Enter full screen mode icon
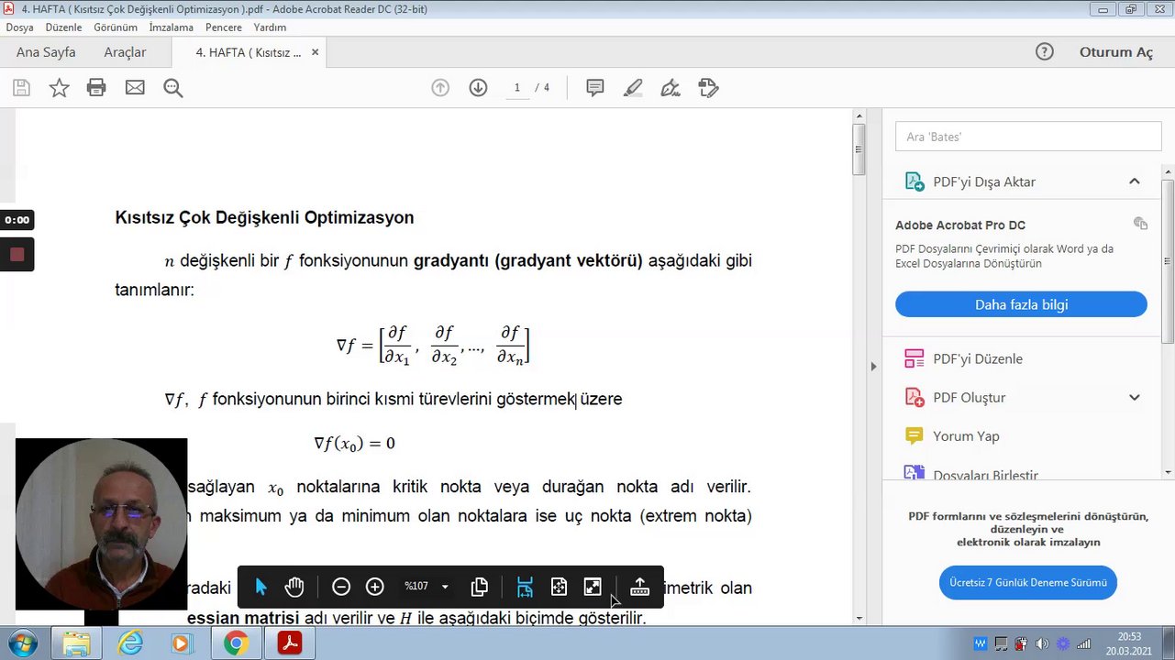 coord(593,587)
